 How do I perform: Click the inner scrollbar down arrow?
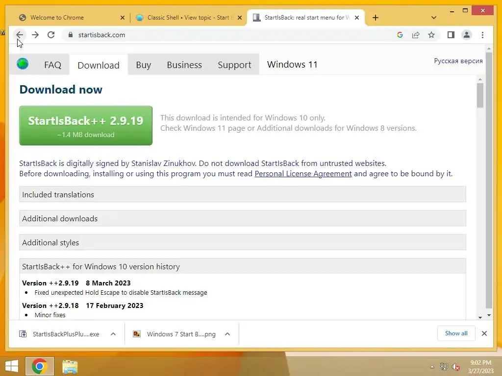[x=480, y=317]
